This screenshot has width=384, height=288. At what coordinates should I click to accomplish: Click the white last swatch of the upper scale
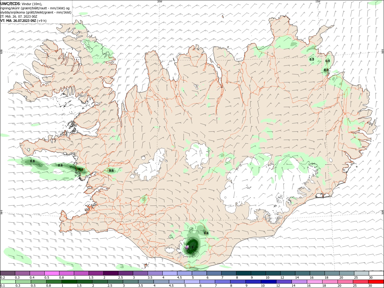coord(376,273)
